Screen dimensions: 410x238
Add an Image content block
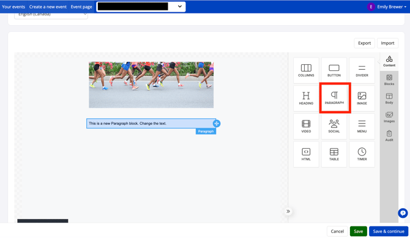click(x=362, y=99)
